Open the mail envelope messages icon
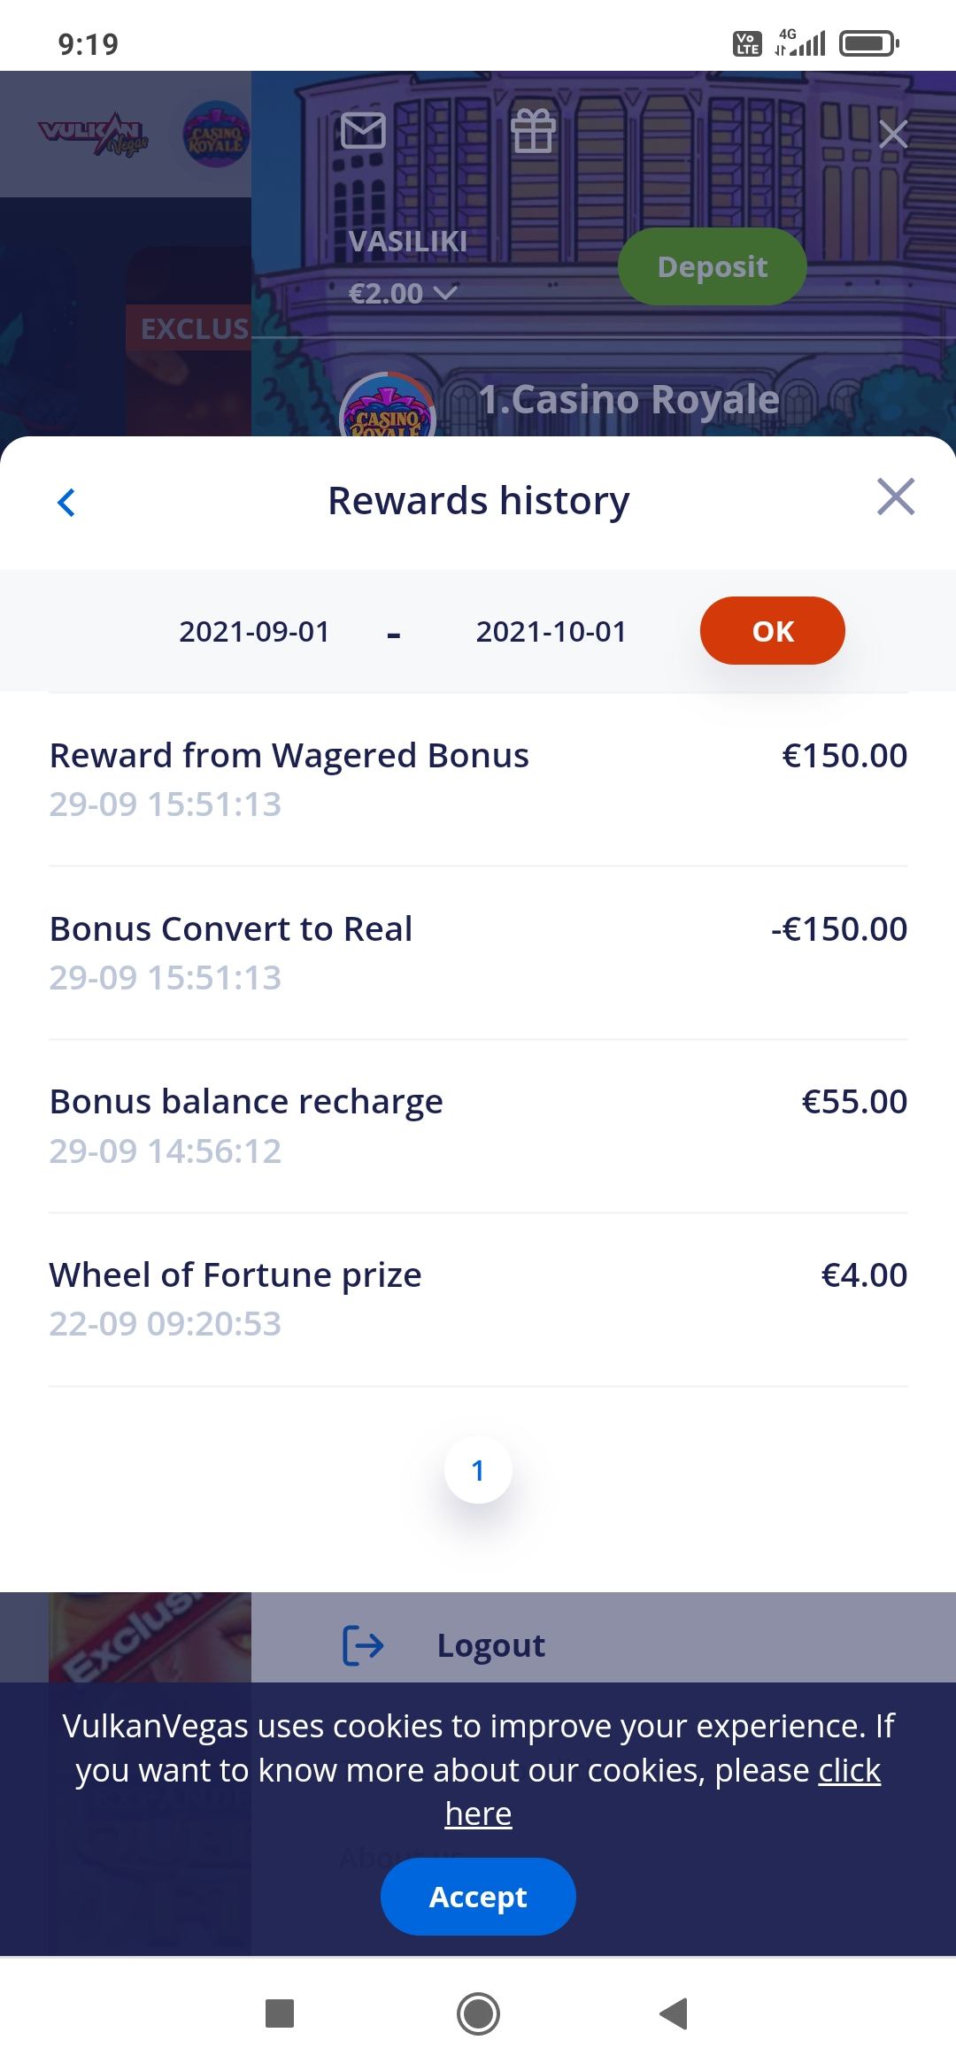 pyautogui.click(x=363, y=131)
